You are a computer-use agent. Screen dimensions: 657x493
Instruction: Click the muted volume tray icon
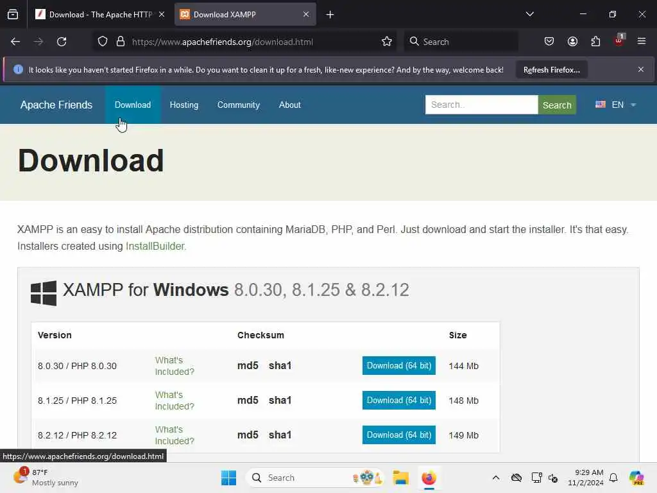tap(553, 478)
